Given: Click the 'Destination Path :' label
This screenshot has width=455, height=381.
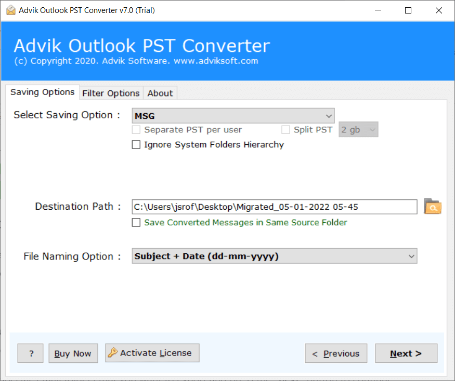Looking at the screenshot, I should click(x=78, y=207).
